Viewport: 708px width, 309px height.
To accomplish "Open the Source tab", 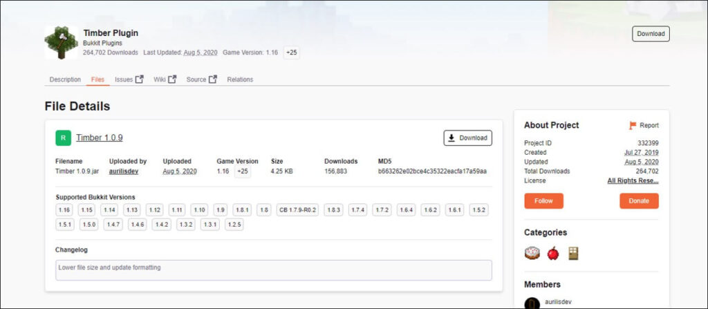I will [x=196, y=79].
